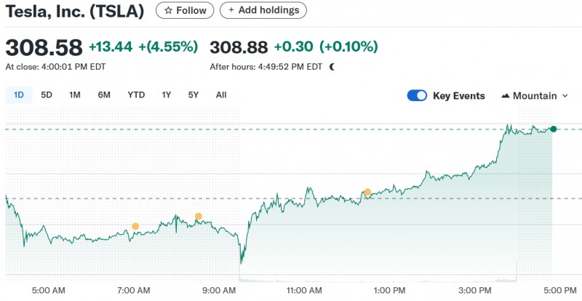This screenshot has width=582, height=301.
Task: Toggle the Key Events switch
Action: click(x=417, y=95)
